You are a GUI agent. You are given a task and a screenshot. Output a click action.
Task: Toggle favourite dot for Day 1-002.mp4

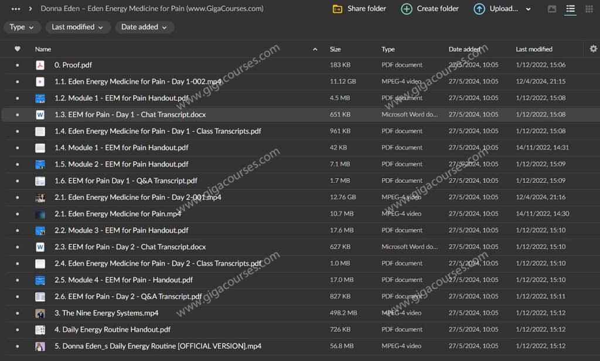point(17,82)
